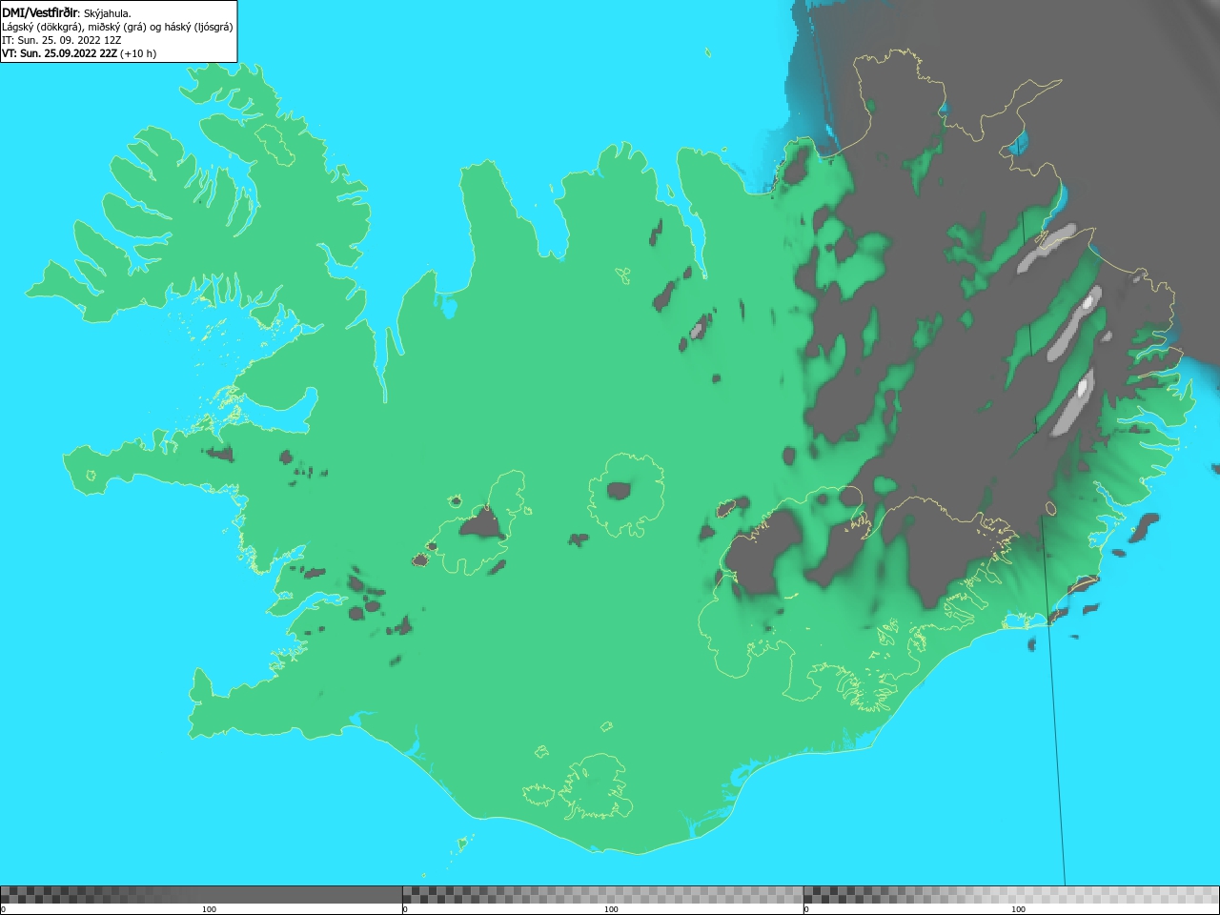
Task: Click the Lágský, miðský og háský description line
Action: (117, 27)
